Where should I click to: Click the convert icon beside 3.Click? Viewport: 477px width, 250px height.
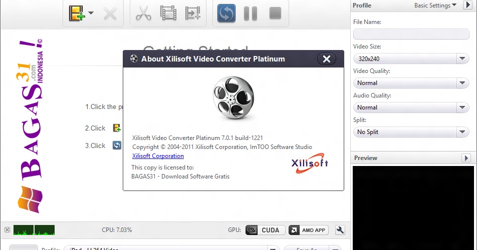(117, 145)
